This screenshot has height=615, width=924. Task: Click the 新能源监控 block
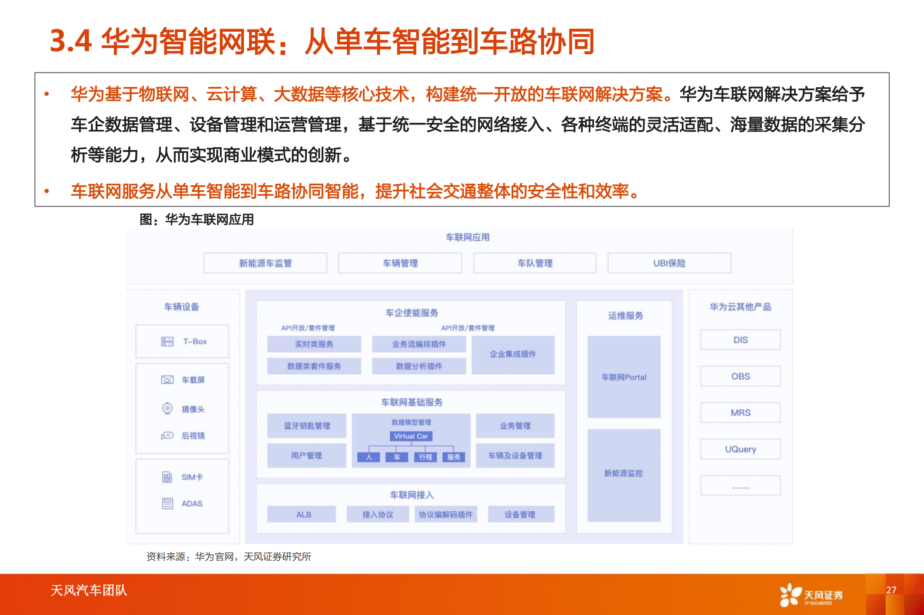[x=624, y=475]
